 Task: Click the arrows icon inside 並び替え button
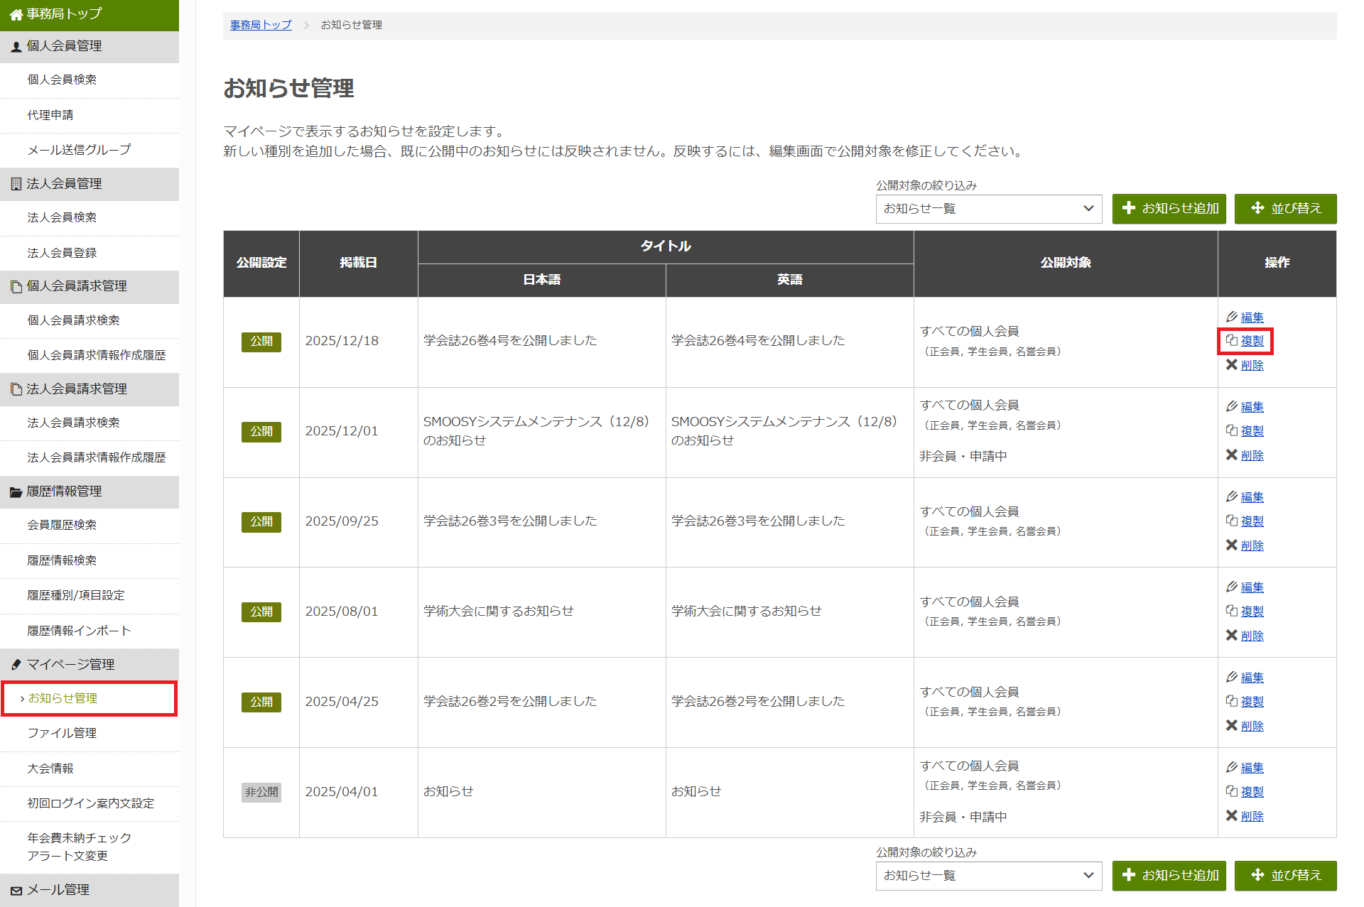[x=1257, y=208]
